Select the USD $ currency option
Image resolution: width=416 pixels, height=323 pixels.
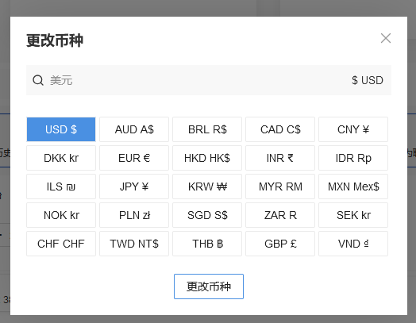61,129
